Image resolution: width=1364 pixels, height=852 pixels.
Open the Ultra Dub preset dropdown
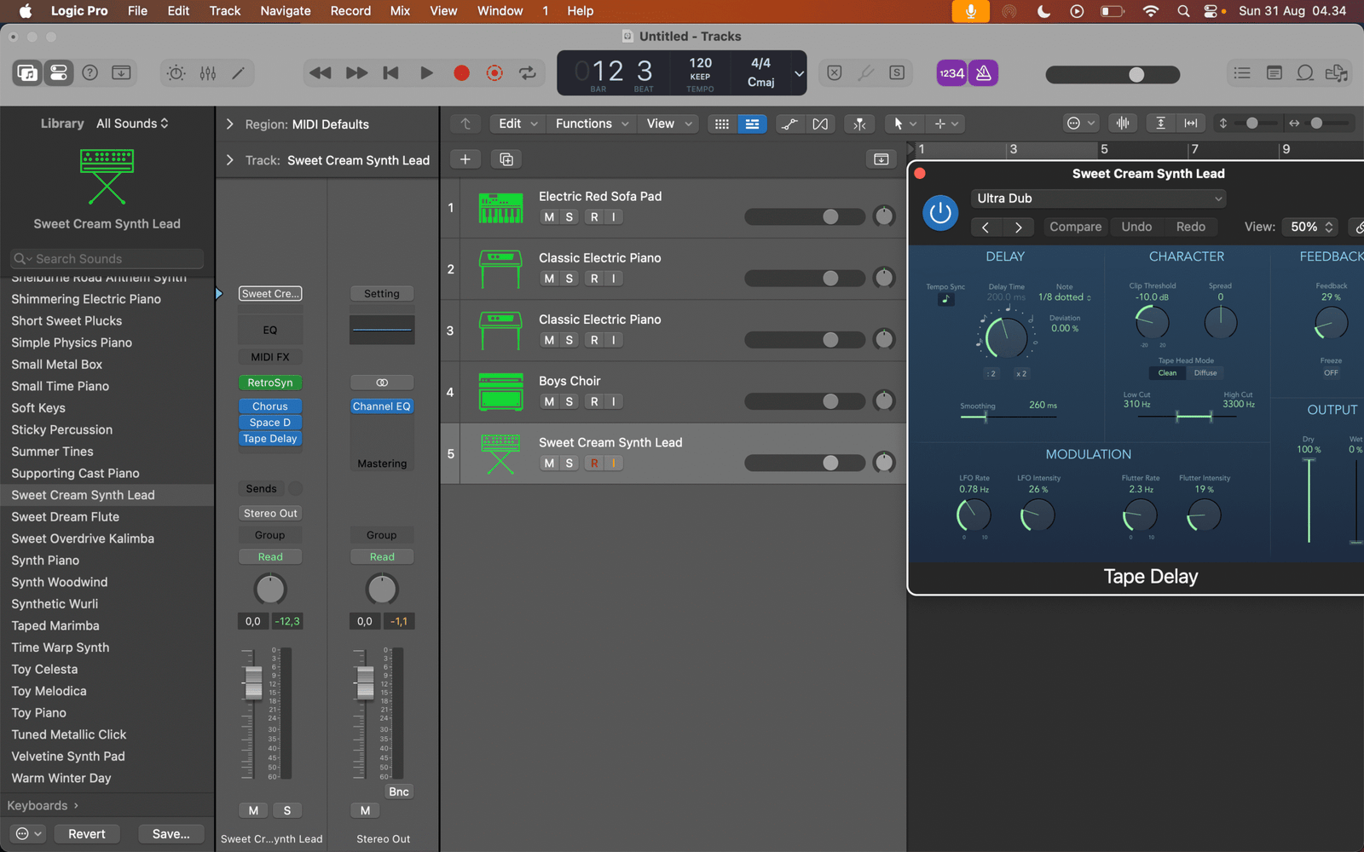point(1098,198)
